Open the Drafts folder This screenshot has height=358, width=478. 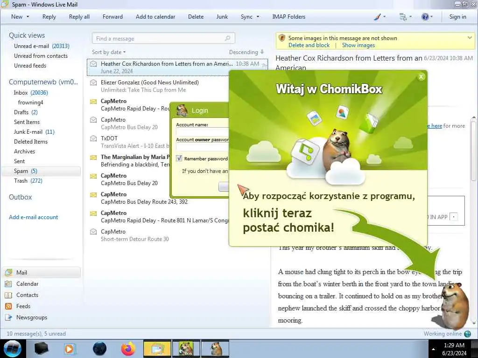pyautogui.click(x=26, y=112)
